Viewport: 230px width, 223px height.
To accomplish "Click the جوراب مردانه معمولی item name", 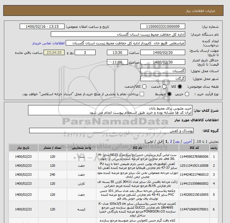I will click(137, 175).
